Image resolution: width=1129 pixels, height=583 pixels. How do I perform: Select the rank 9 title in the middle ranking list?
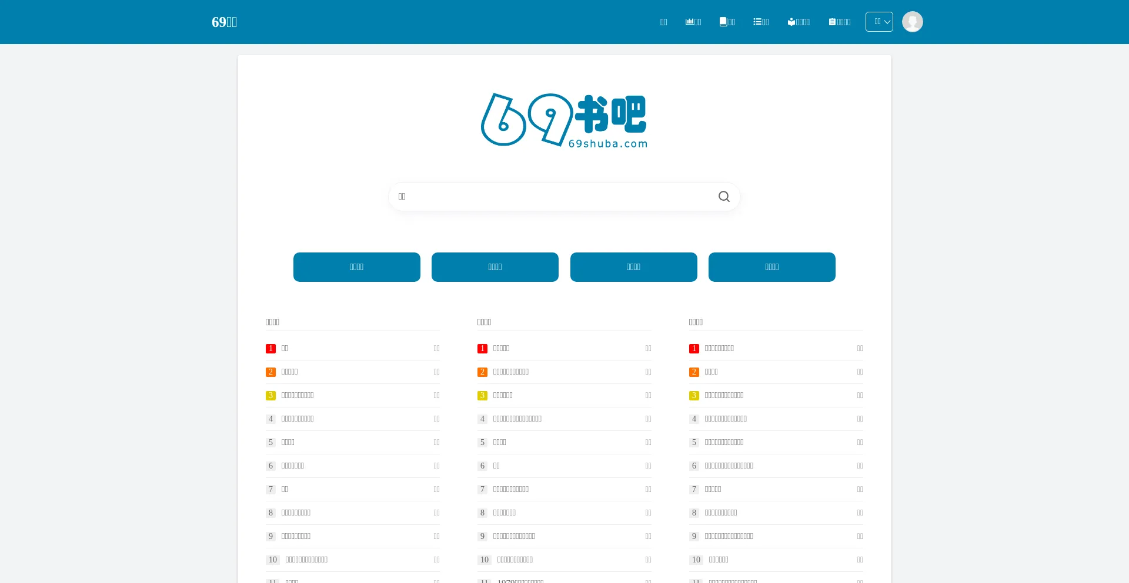(514, 536)
